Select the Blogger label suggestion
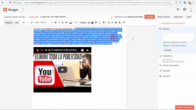Image resolution: width=196 pixels, height=110 pixels. (166, 46)
